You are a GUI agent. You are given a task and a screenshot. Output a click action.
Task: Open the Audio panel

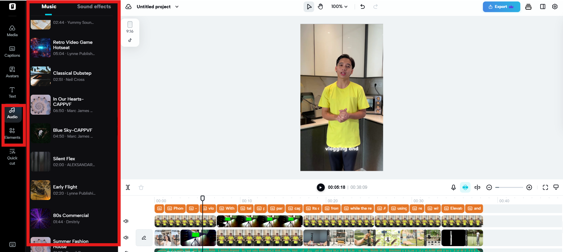[x=12, y=113]
